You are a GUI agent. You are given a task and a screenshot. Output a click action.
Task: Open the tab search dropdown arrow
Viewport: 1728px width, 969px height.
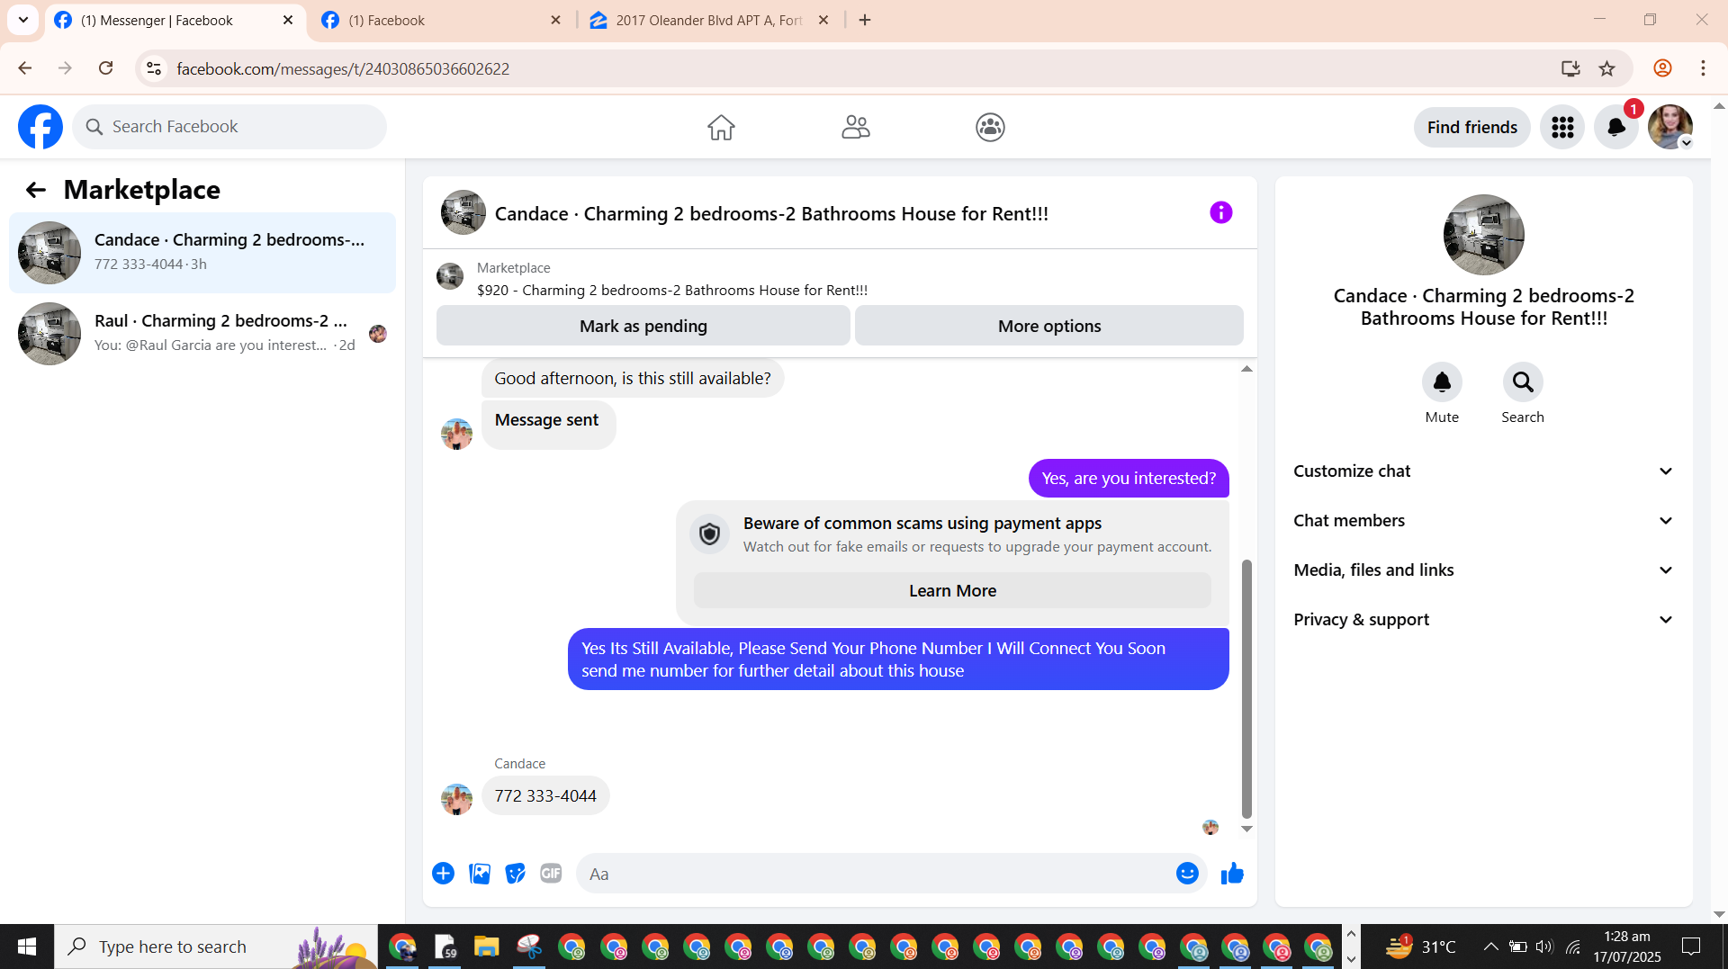click(x=23, y=20)
